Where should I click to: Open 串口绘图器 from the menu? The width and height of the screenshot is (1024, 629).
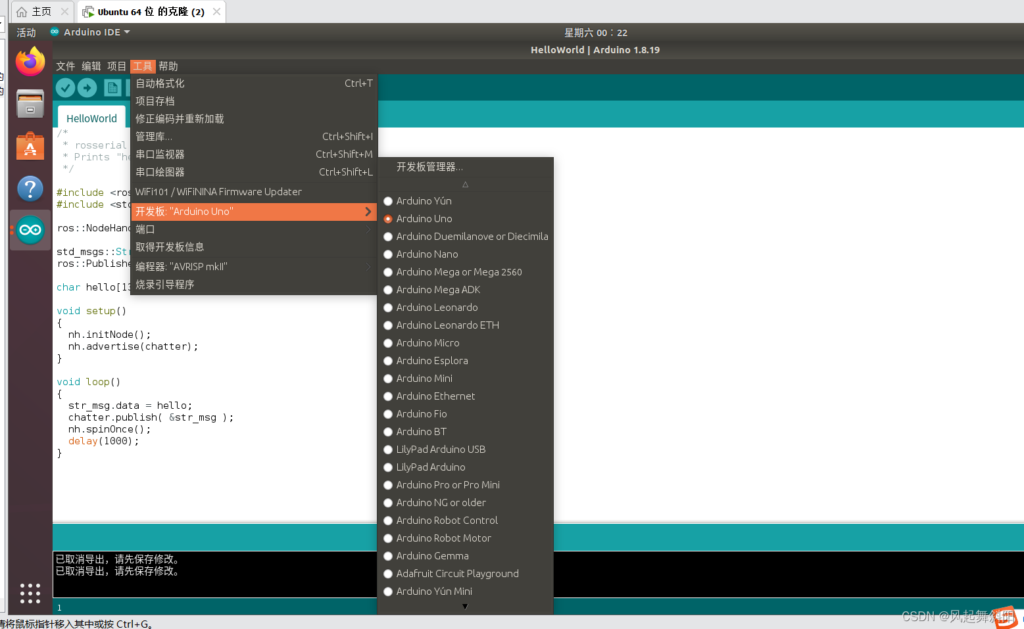pyautogui.click(x=254, y=172)
